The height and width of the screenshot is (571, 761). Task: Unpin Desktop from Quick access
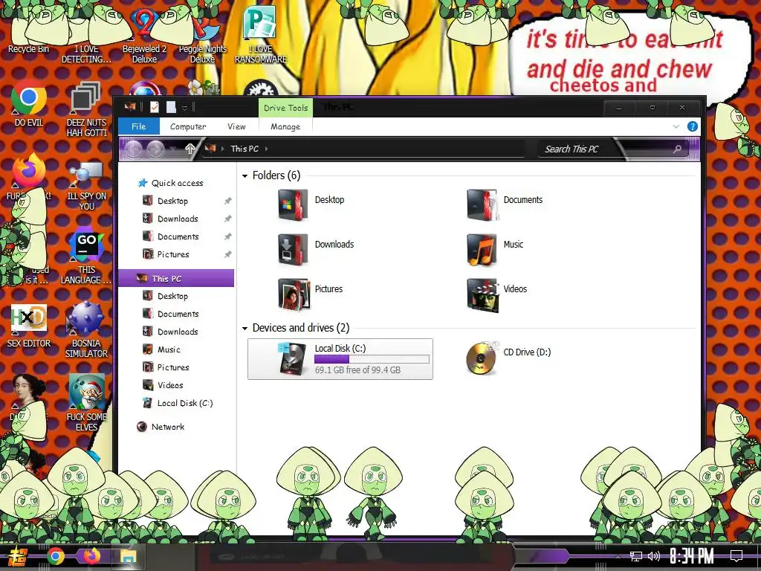[227, 201]
